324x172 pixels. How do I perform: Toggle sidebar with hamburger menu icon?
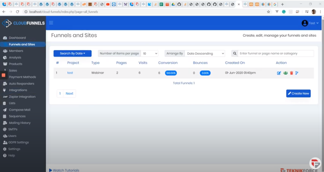pos(51,23)
